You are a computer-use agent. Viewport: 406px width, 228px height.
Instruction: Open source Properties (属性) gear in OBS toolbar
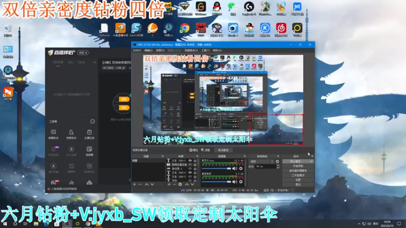coord(193,150)
